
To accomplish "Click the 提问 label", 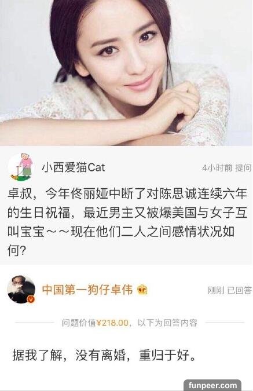I will pos(243,168).
